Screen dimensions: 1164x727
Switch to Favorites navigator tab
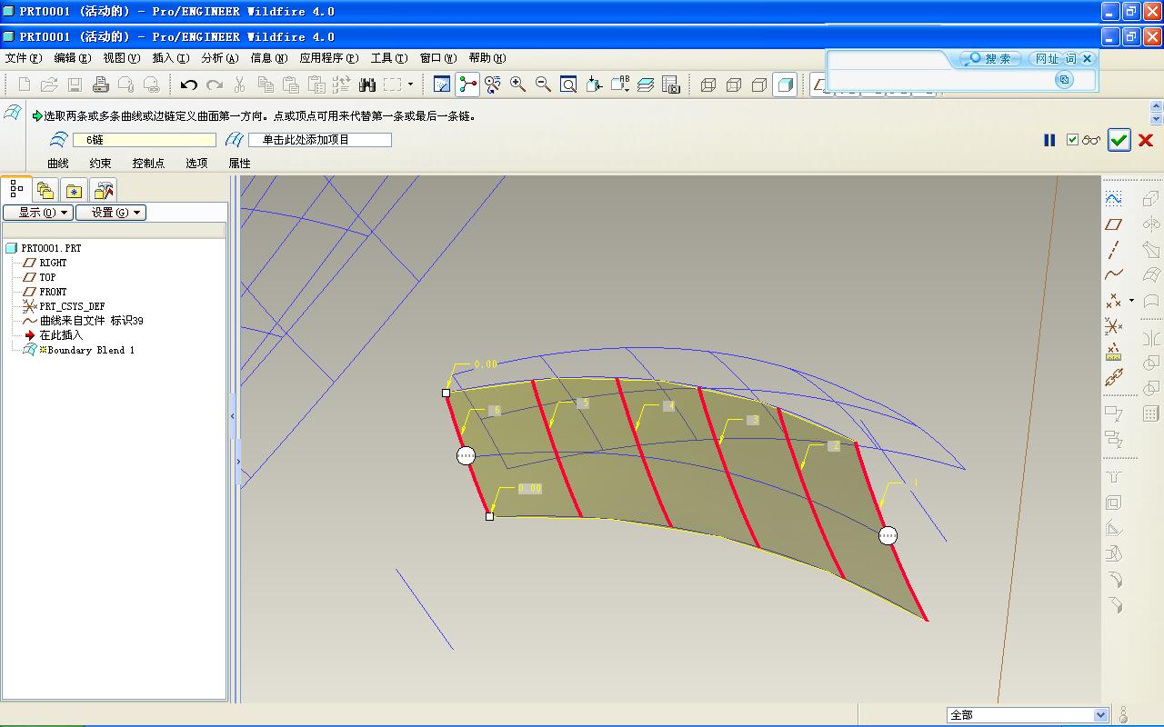[x=75, y=190]
